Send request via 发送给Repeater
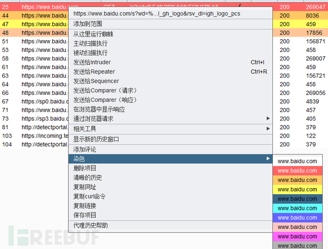This screenshot has width=328, height=249. coord(171,72)
